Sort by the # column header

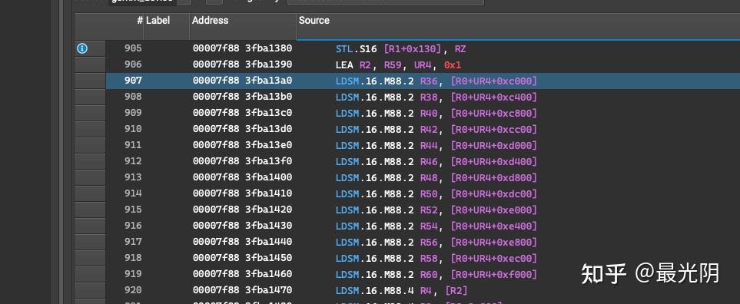coord(140,20)
